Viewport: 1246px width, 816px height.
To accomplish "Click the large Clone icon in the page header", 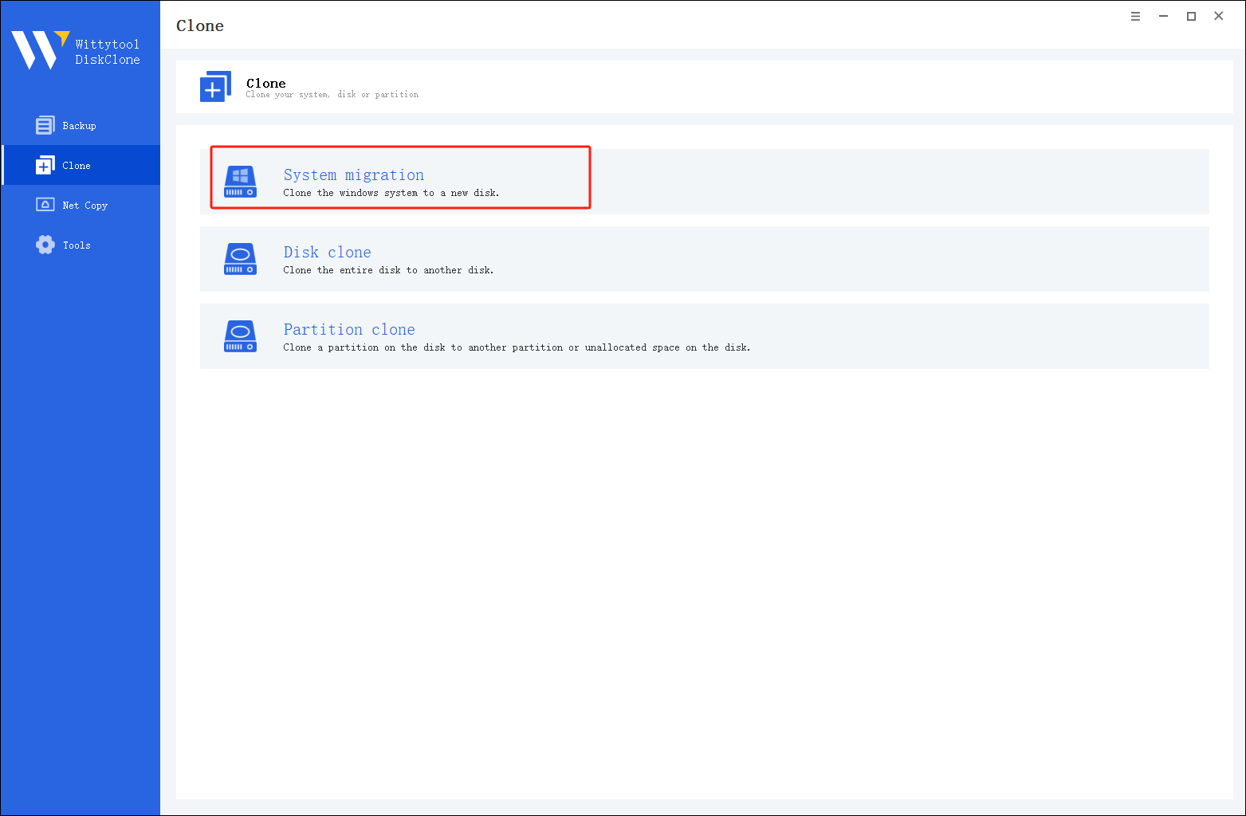I will point(215,87).
